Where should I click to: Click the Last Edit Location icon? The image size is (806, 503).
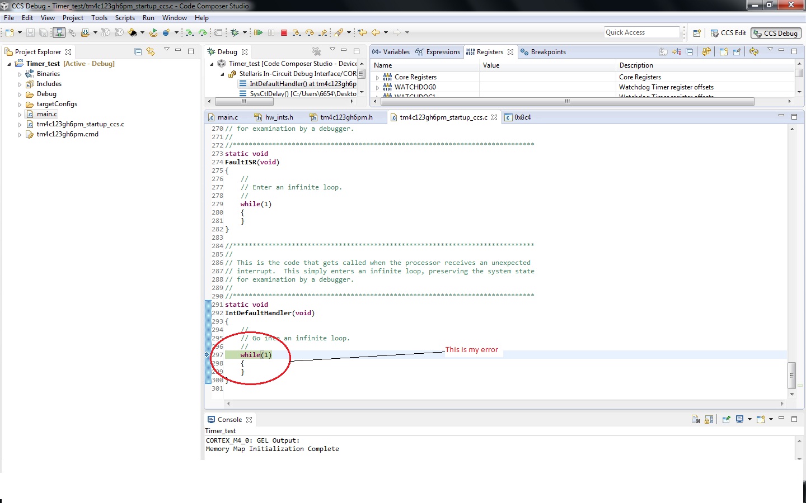[362, 33]
